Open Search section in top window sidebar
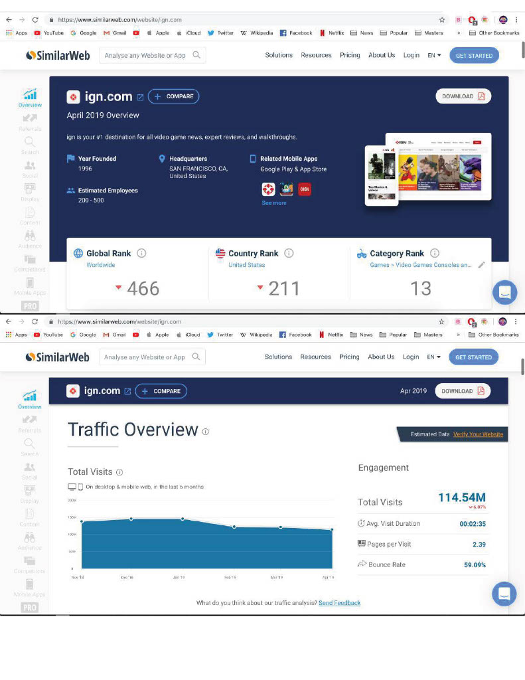 click(30, 145)
